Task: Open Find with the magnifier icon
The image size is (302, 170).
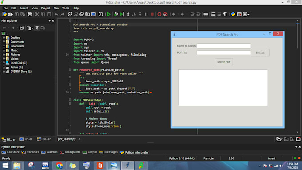Action: coord(70,14)
